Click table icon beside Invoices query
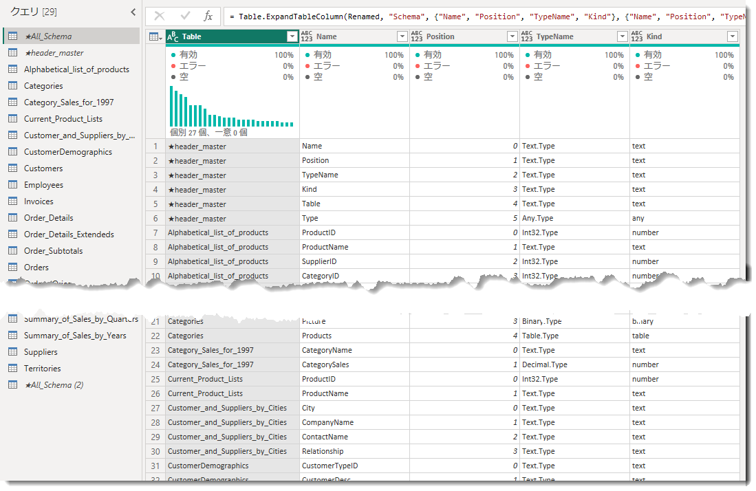 (13, 201)
